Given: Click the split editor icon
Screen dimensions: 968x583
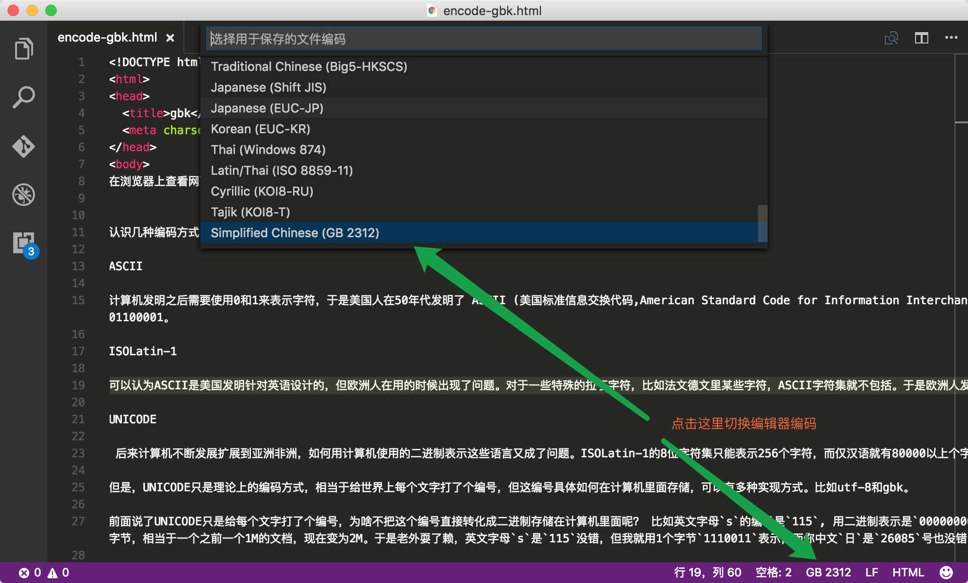Looking at the screenshot, I should click(921, 38).
